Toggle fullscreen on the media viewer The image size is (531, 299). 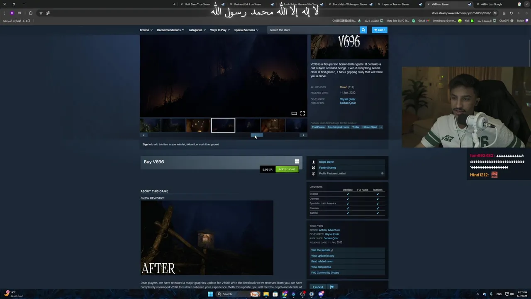302,113
